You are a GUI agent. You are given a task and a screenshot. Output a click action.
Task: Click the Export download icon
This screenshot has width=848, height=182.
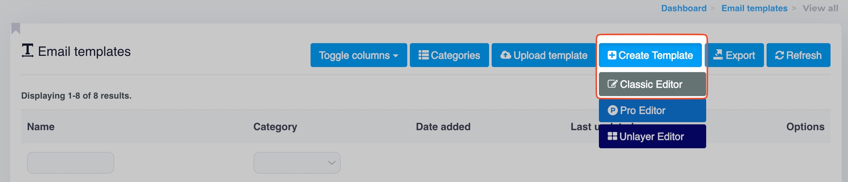718,55
